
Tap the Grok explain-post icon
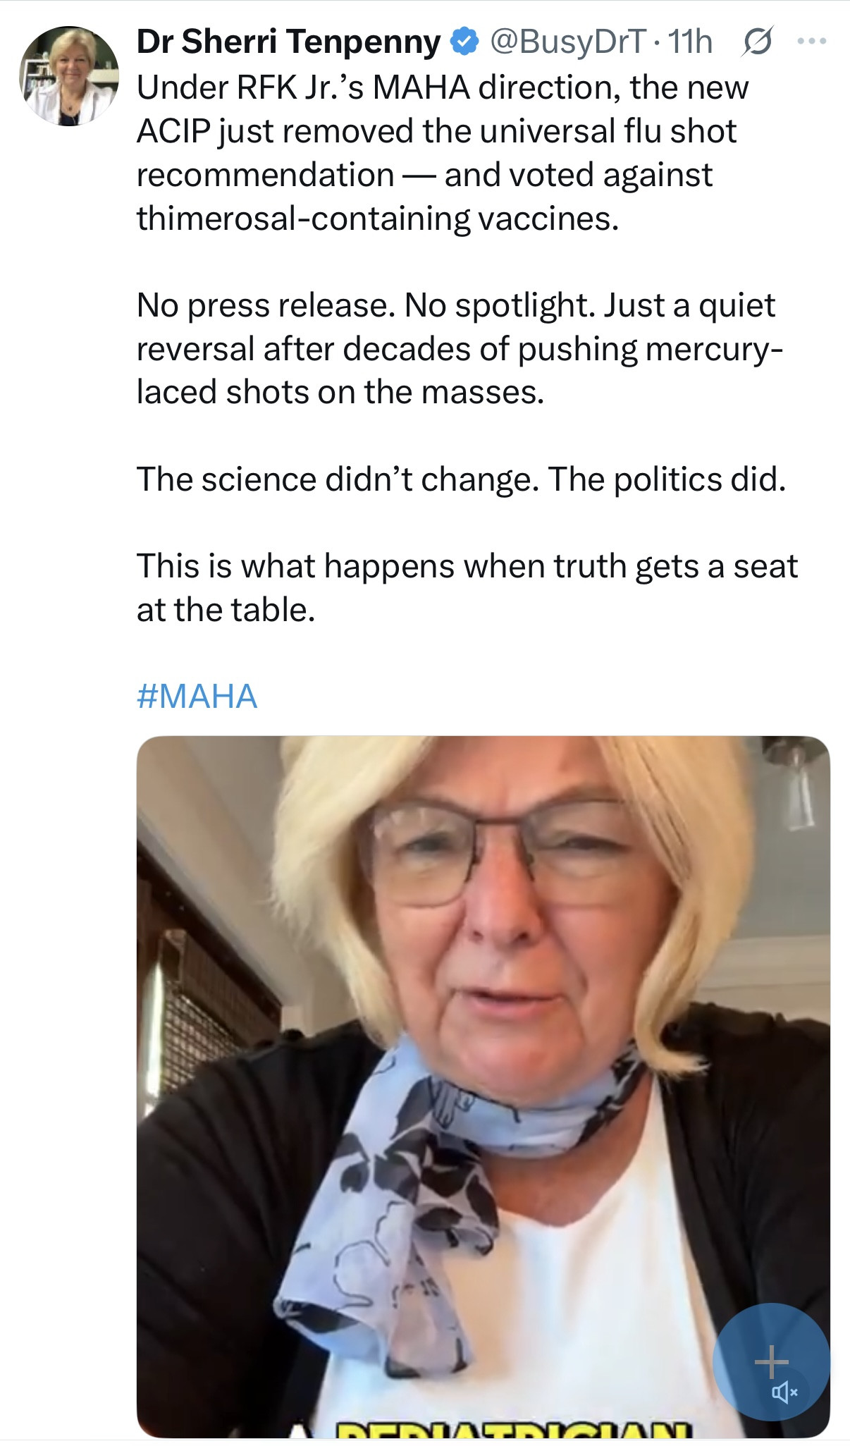click(758, 42)
